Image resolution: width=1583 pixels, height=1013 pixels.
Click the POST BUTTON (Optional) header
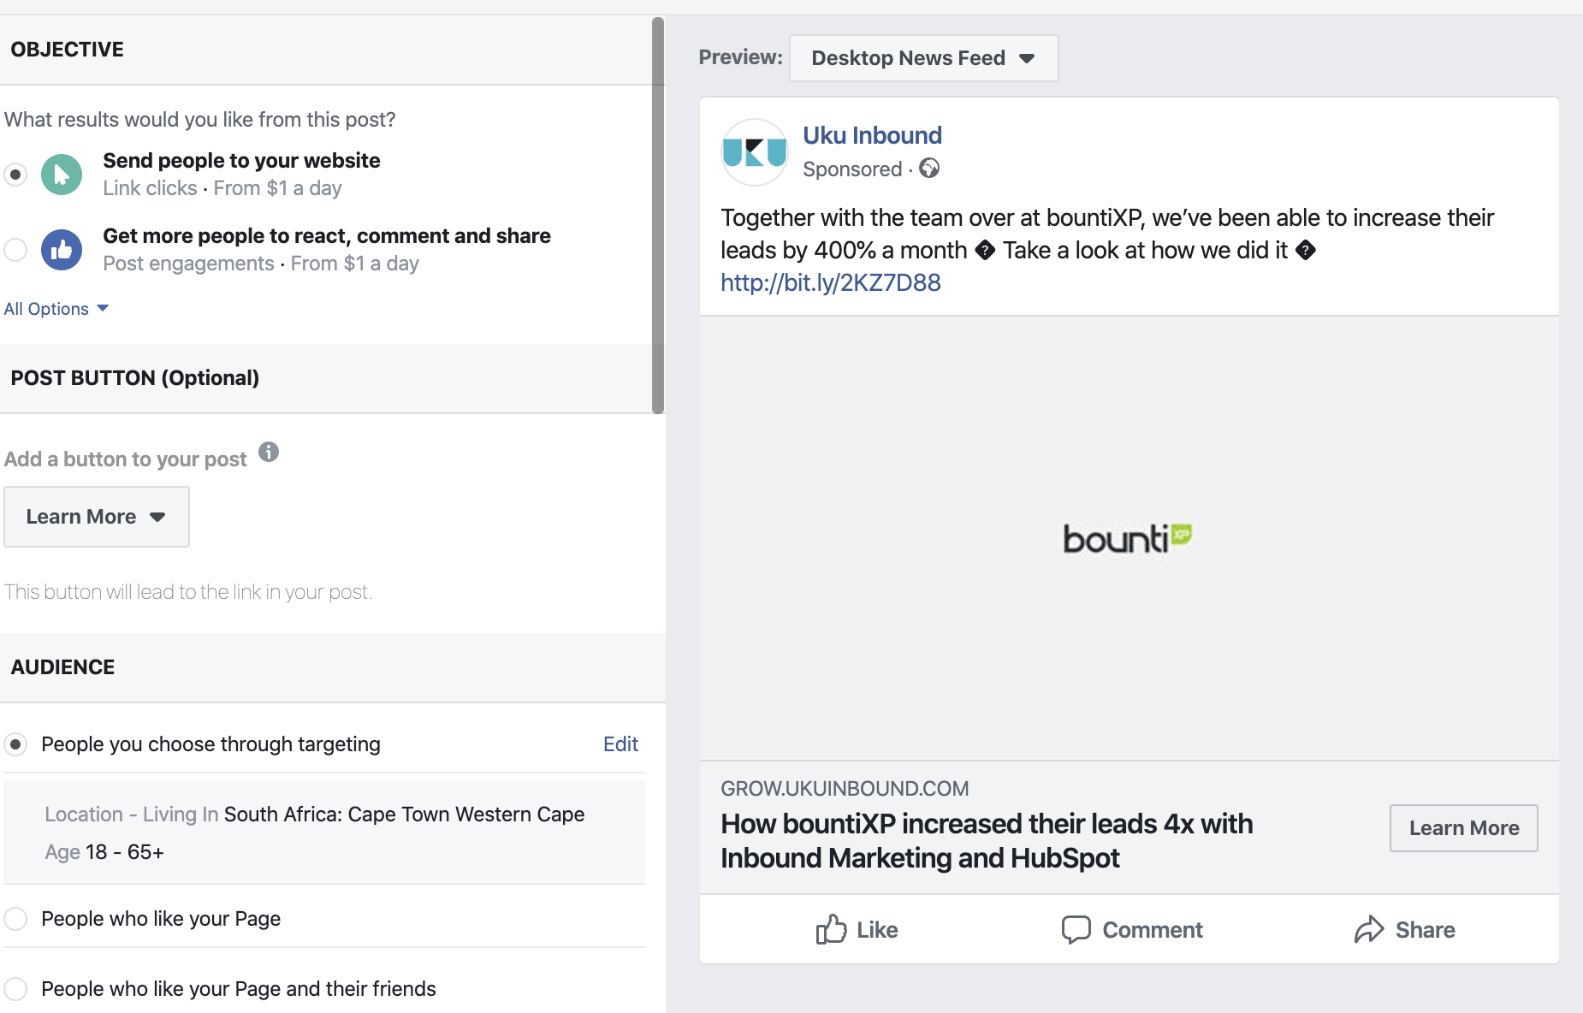coord(135,378)
